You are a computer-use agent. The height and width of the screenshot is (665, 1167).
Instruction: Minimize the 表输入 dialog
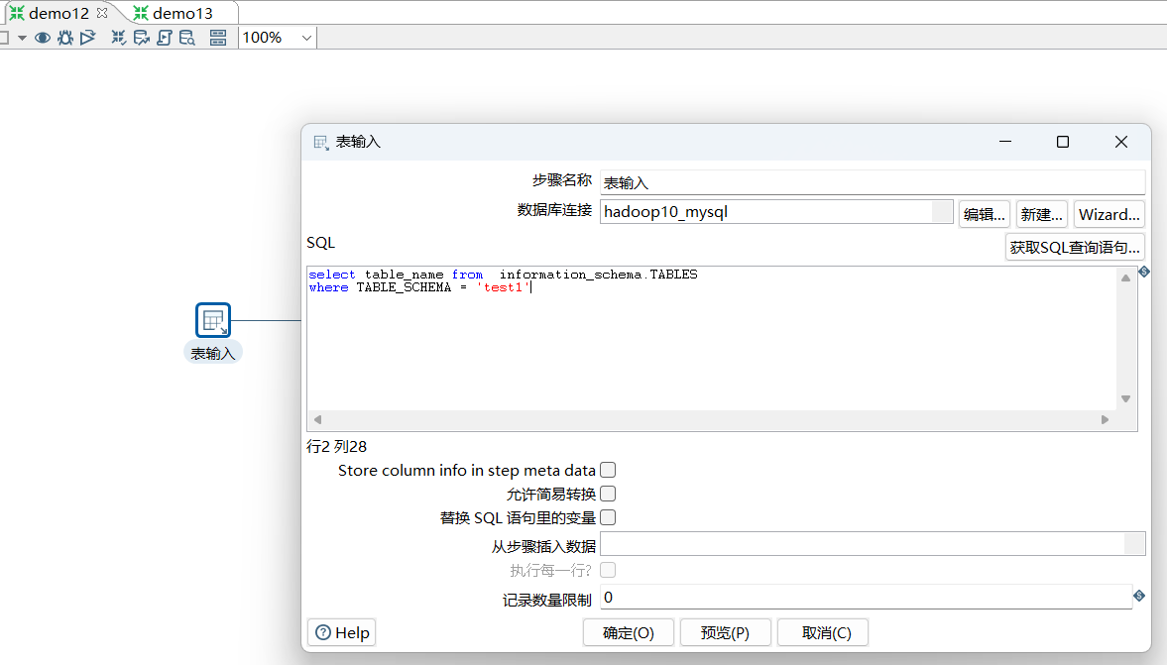1005,142
